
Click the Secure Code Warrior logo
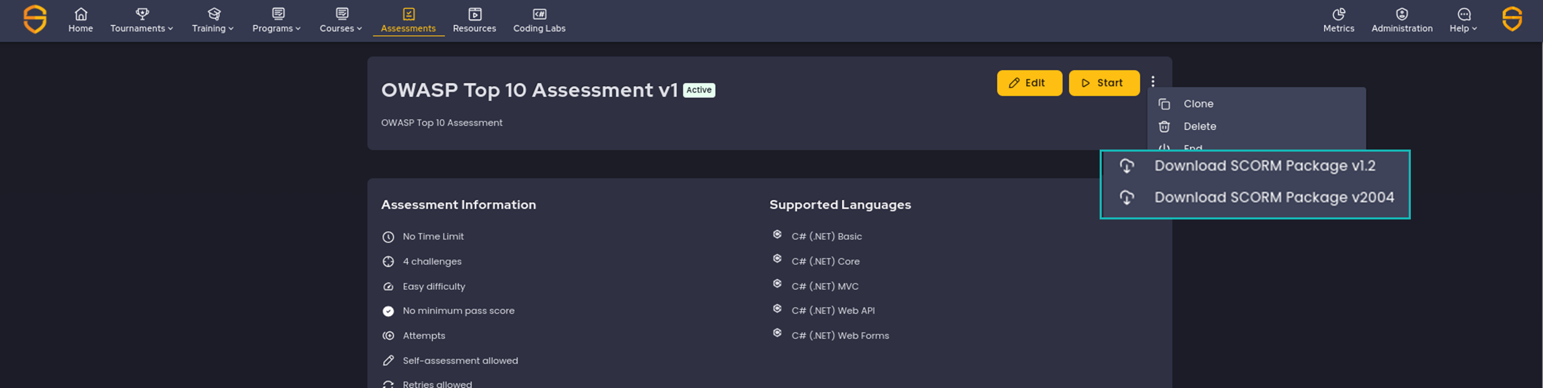(x=35, y=19)
